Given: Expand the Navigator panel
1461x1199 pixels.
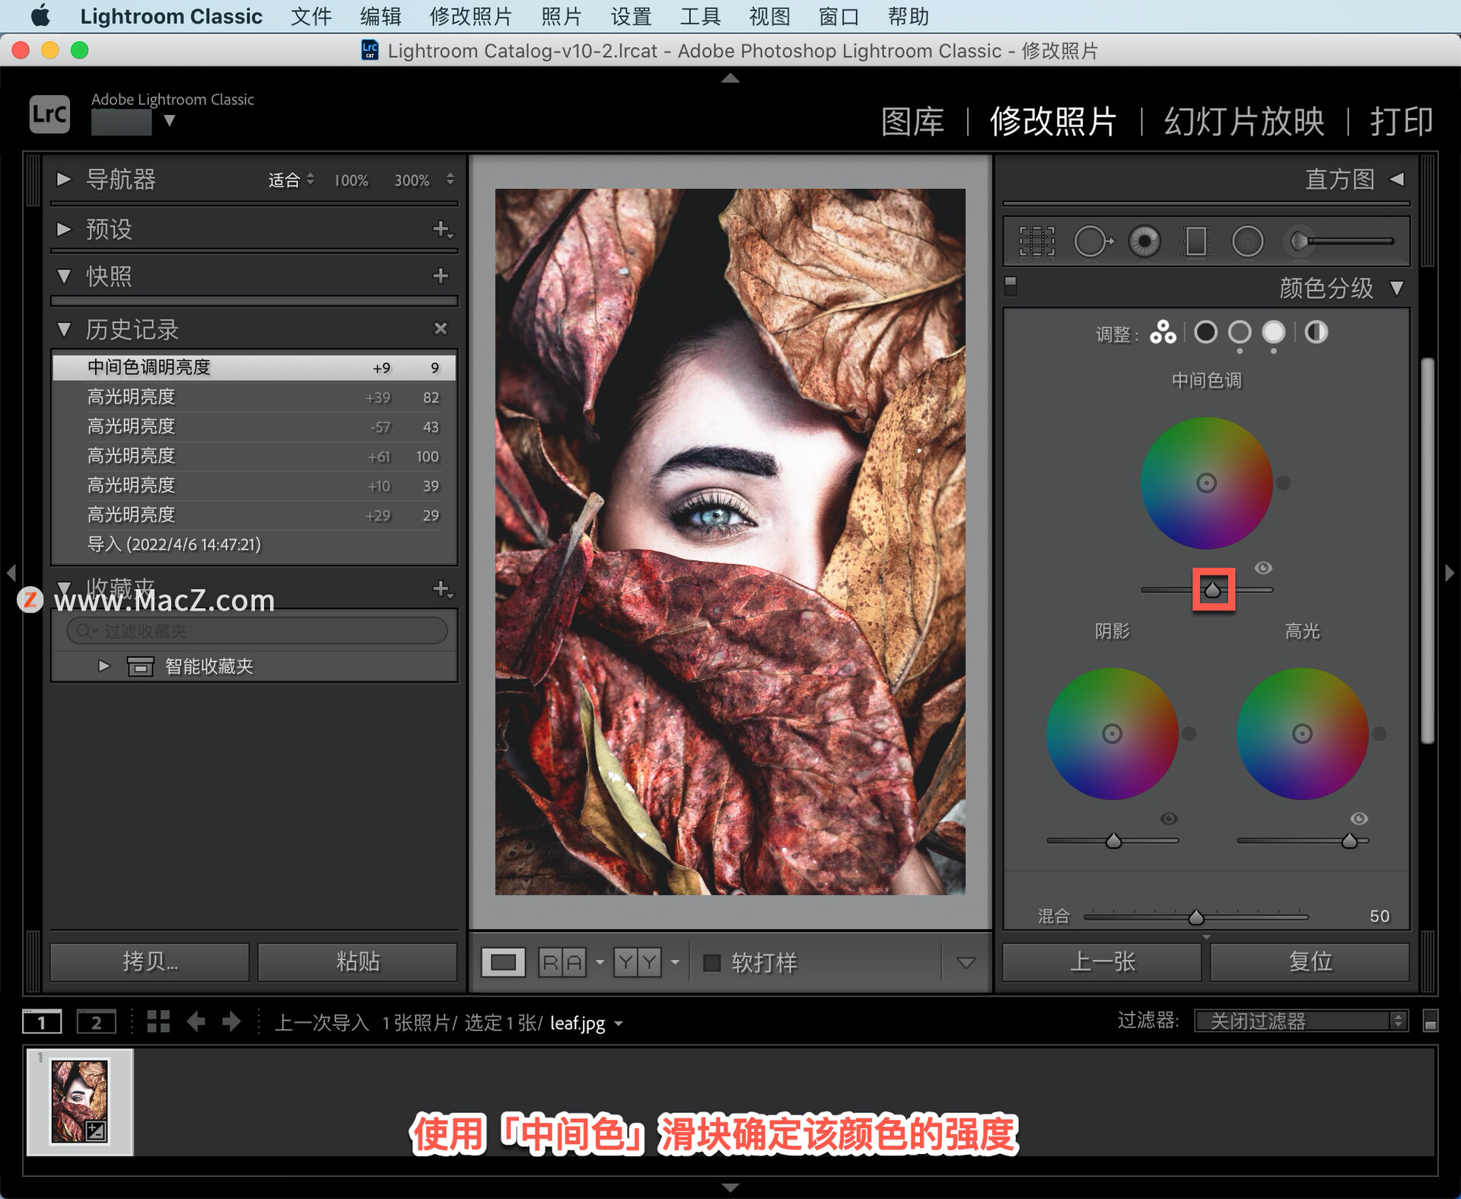Looking at the screenshot, I should pyautogui.click(x=64, y=179).
